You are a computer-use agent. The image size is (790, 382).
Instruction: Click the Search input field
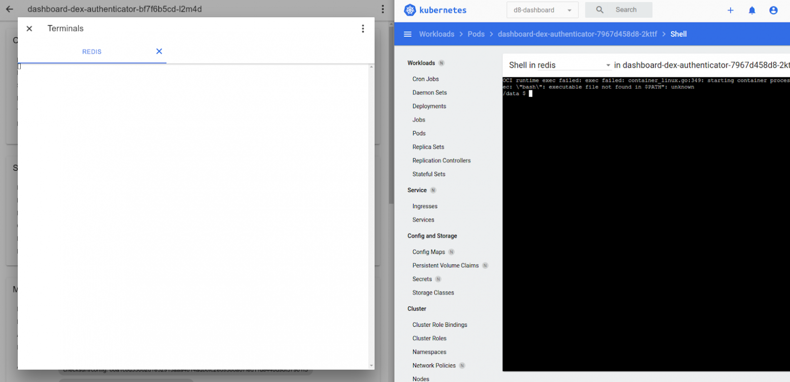pos(626,10)
